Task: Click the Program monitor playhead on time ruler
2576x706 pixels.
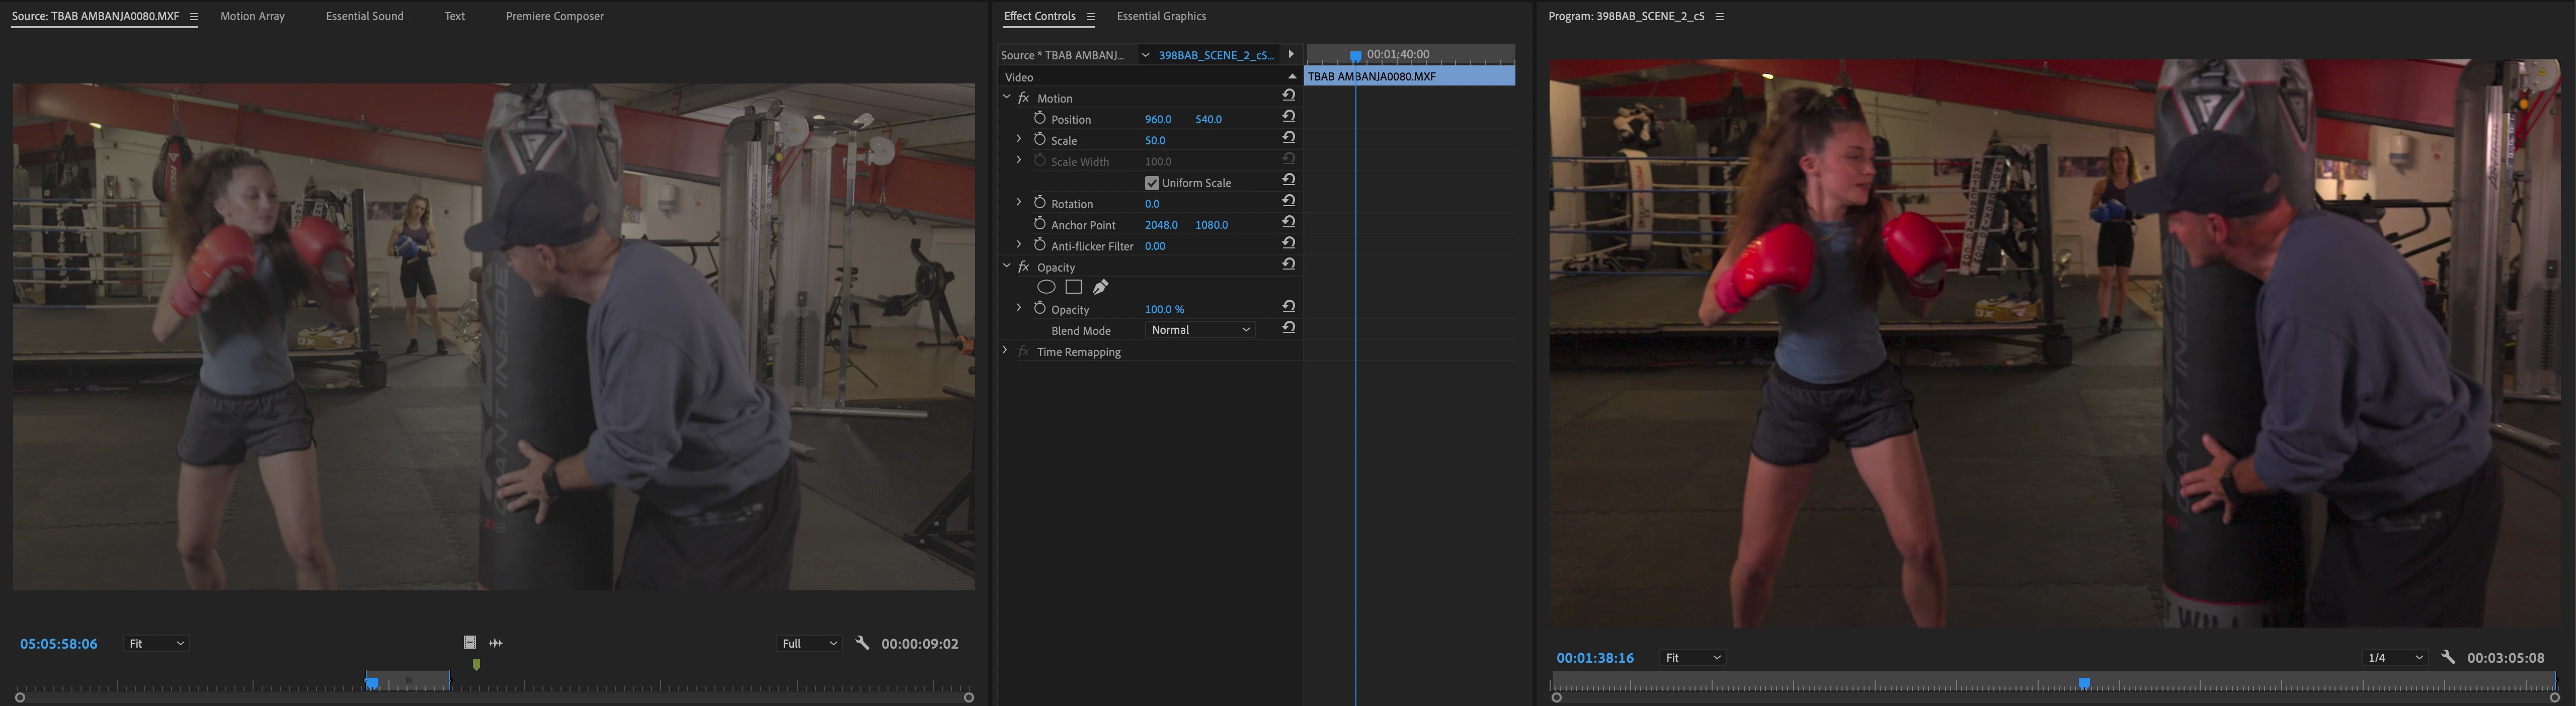Action: tap(2084, 683)
